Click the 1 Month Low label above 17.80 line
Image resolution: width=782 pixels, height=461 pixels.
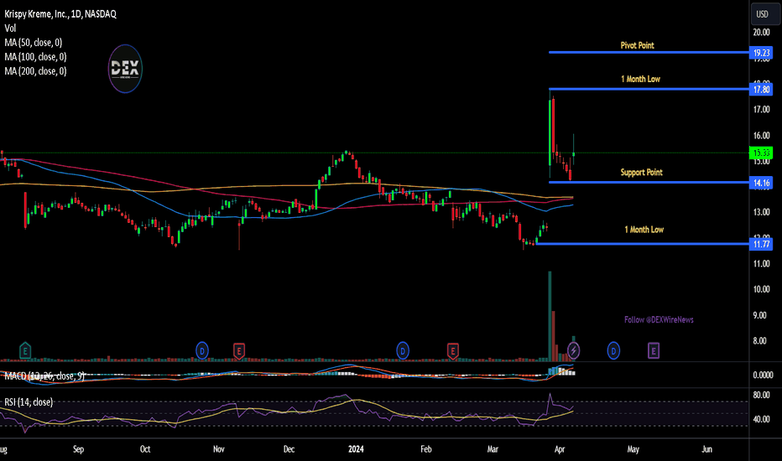point(640,79)
